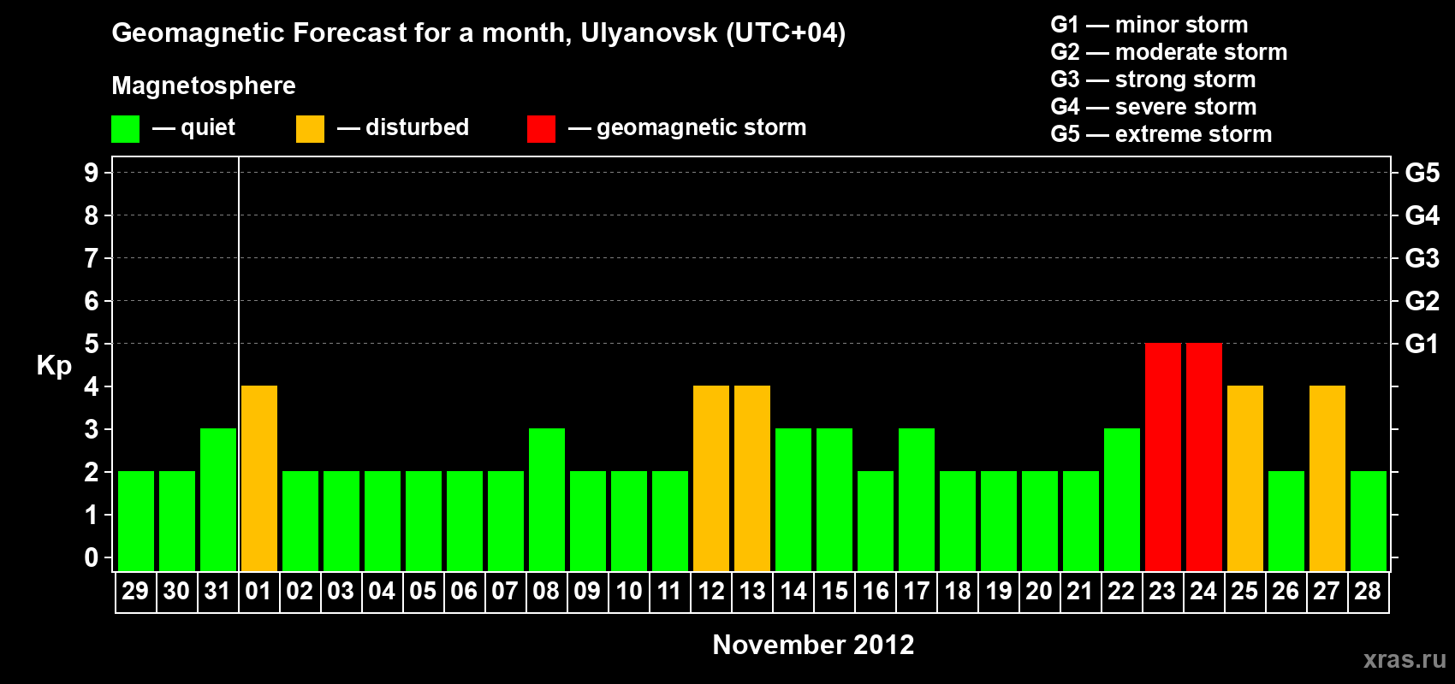Click the Magnetosphere heading
The width and height of the screenshot is (1455, 684).
pyautogui.click(x=204, y=86)
